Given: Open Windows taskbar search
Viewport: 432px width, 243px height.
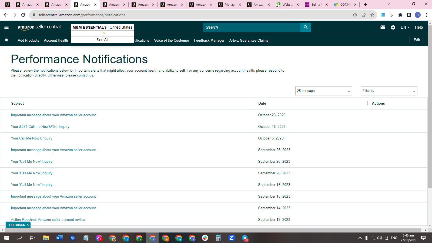Looking at the screenshot, I should (x=19, y=238).
